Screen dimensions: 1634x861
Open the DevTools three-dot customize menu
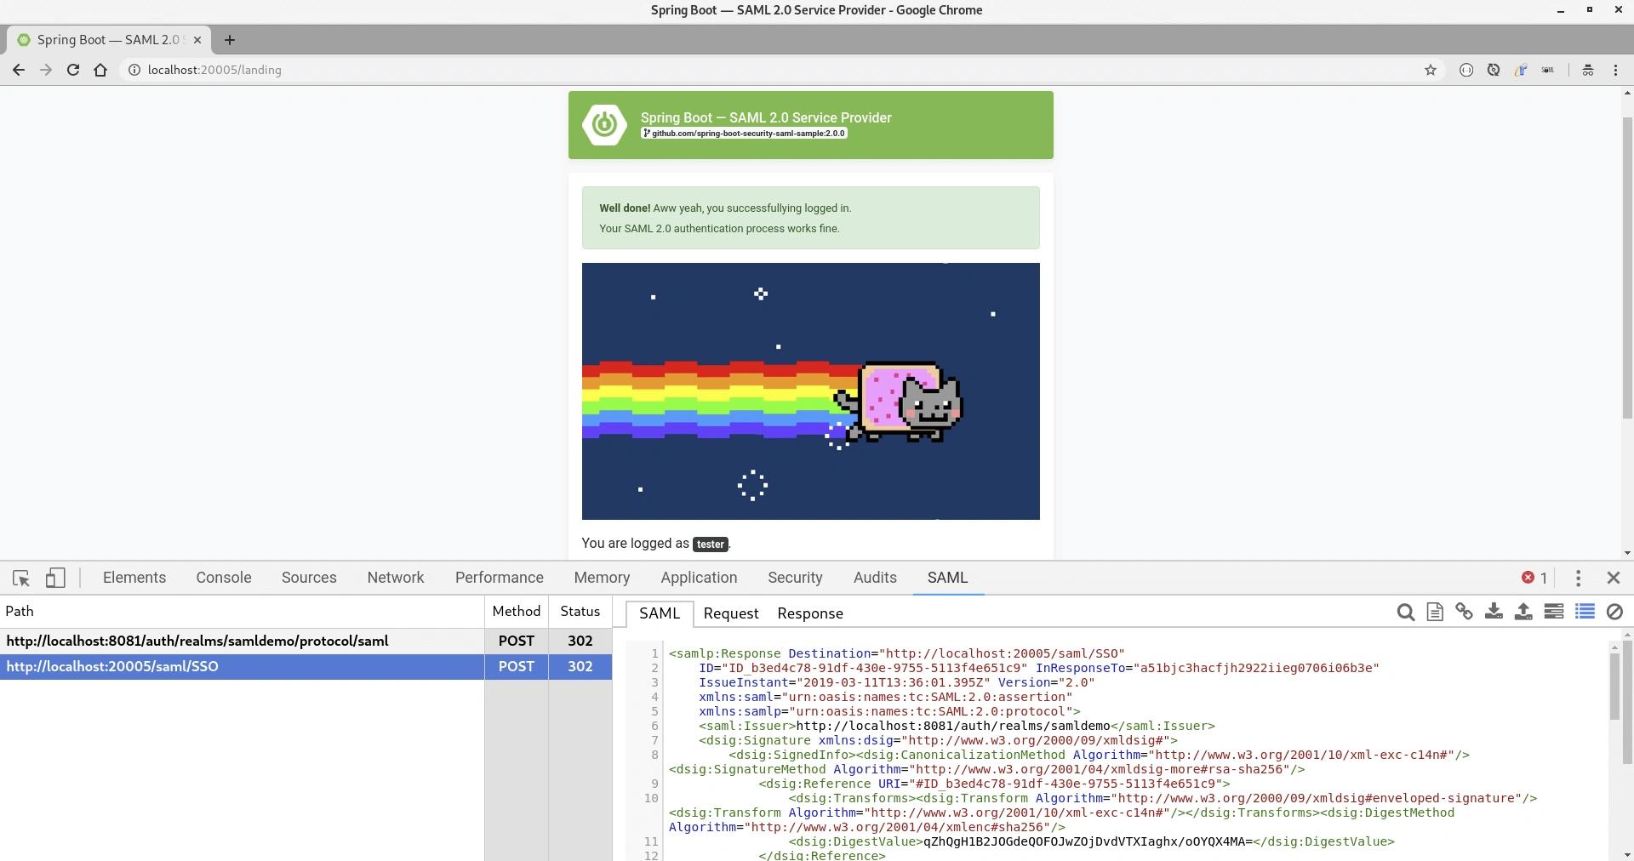coord(1578,578)
